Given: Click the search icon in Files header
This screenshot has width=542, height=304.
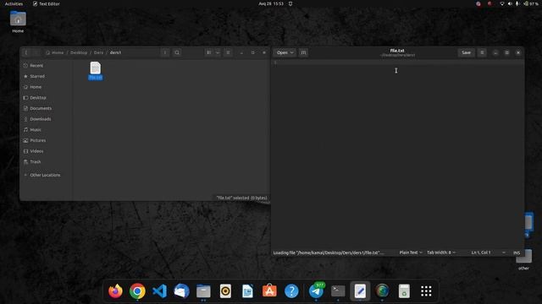Looking at the screenshot, I should point(177,52).
